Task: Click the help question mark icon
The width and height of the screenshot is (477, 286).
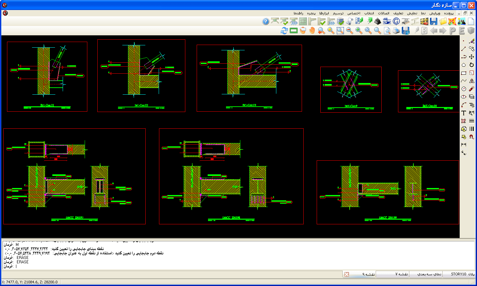Action: [266, 22]
